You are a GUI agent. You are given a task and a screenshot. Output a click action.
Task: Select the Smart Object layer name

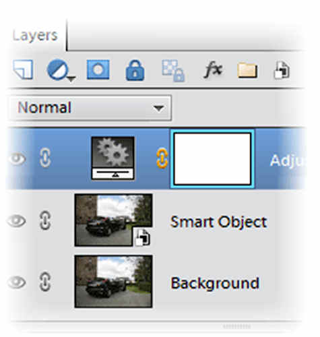219,222
